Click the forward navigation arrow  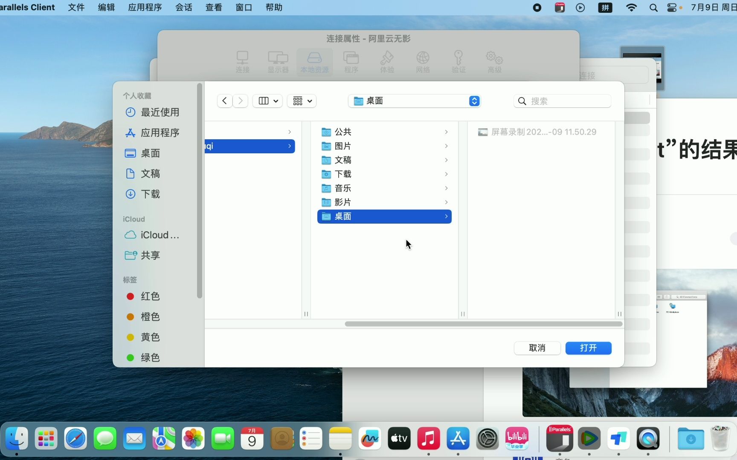coord(241,101)
